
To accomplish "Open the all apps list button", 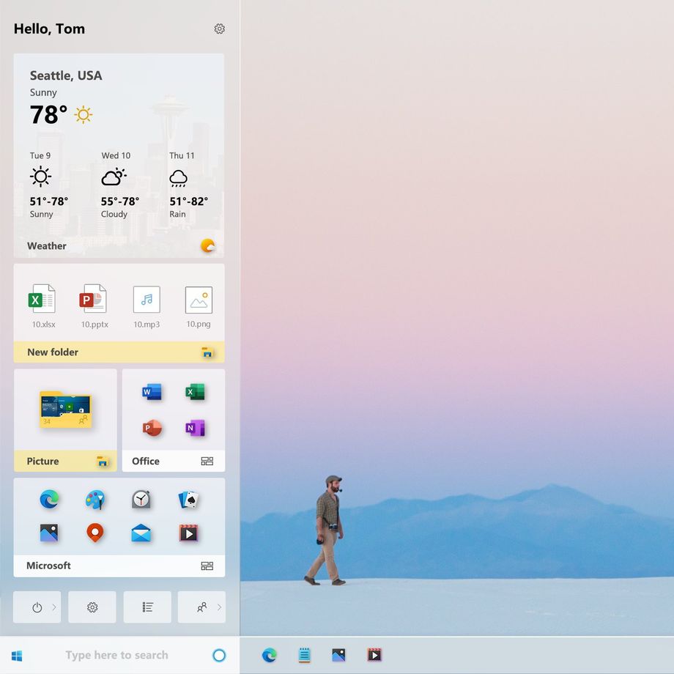I will pos(147,607).
